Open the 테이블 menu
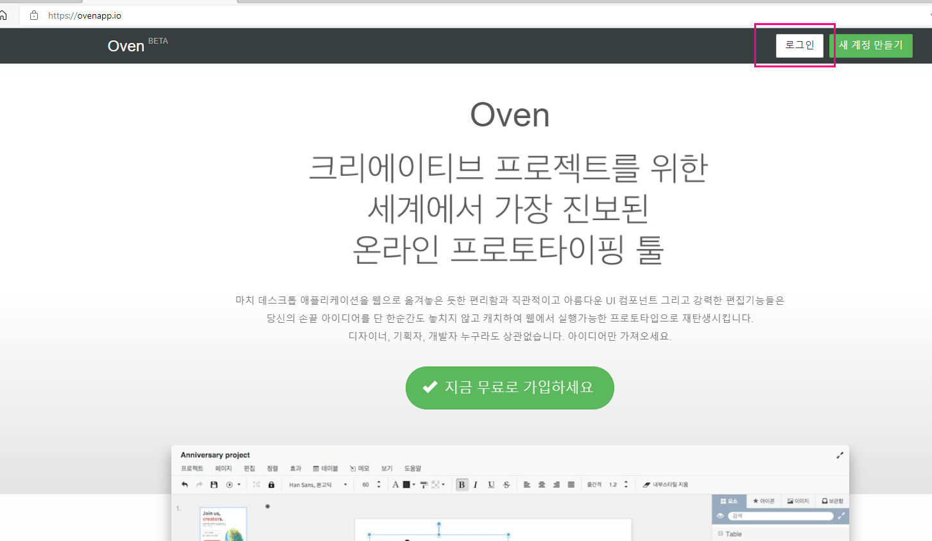Screen dimensions: 932x541 pyautogui.click(x=325, y=468)
